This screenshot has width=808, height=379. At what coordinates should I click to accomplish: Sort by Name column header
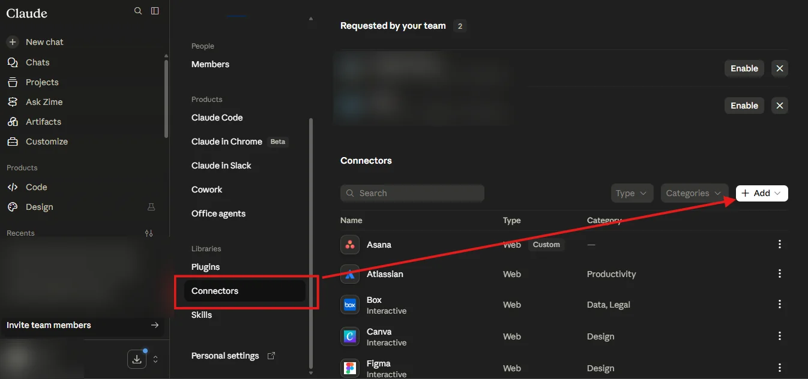tap(351, 220)
